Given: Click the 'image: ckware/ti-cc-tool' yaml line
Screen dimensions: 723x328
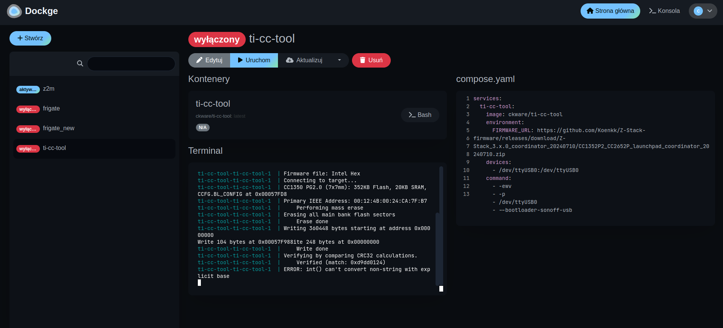Looking at the screenshot, I should coord(524,115).
